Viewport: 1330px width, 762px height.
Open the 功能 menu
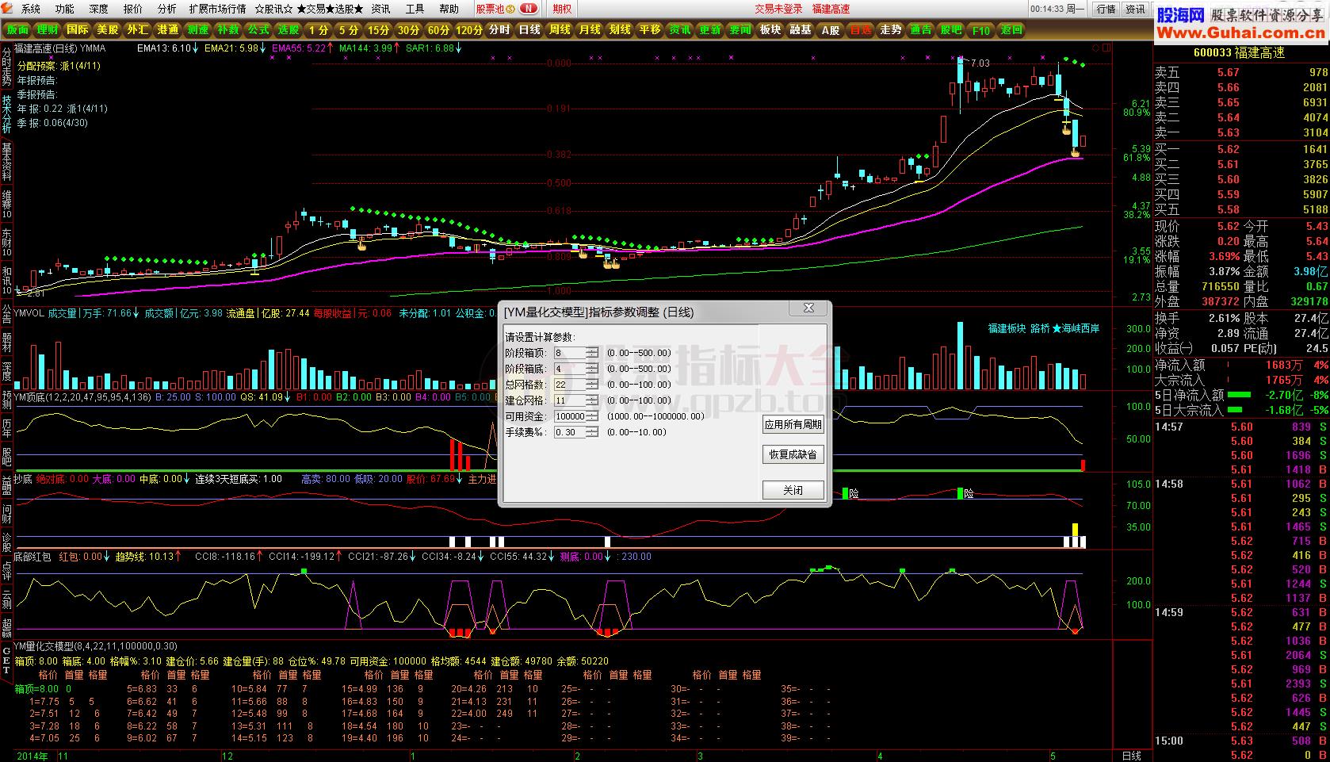(x=65, y=9)
